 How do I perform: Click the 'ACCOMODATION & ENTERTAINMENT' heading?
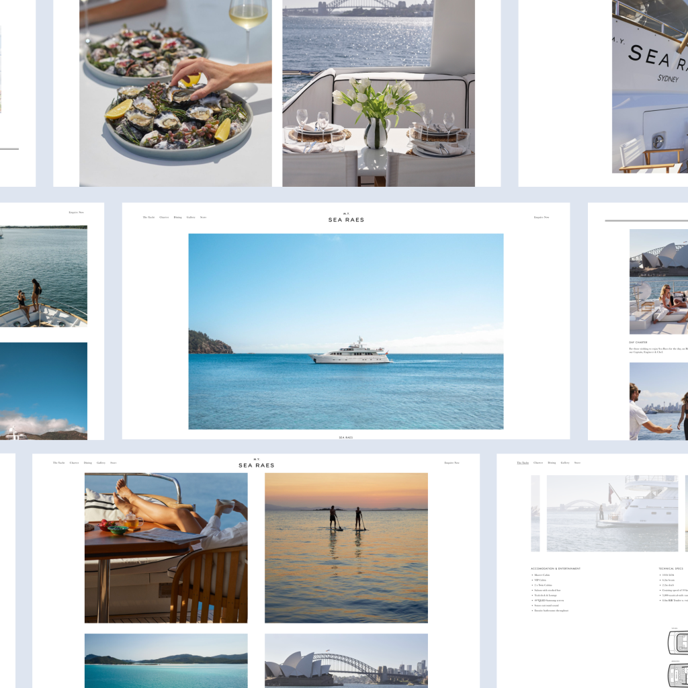click(556, 568)
